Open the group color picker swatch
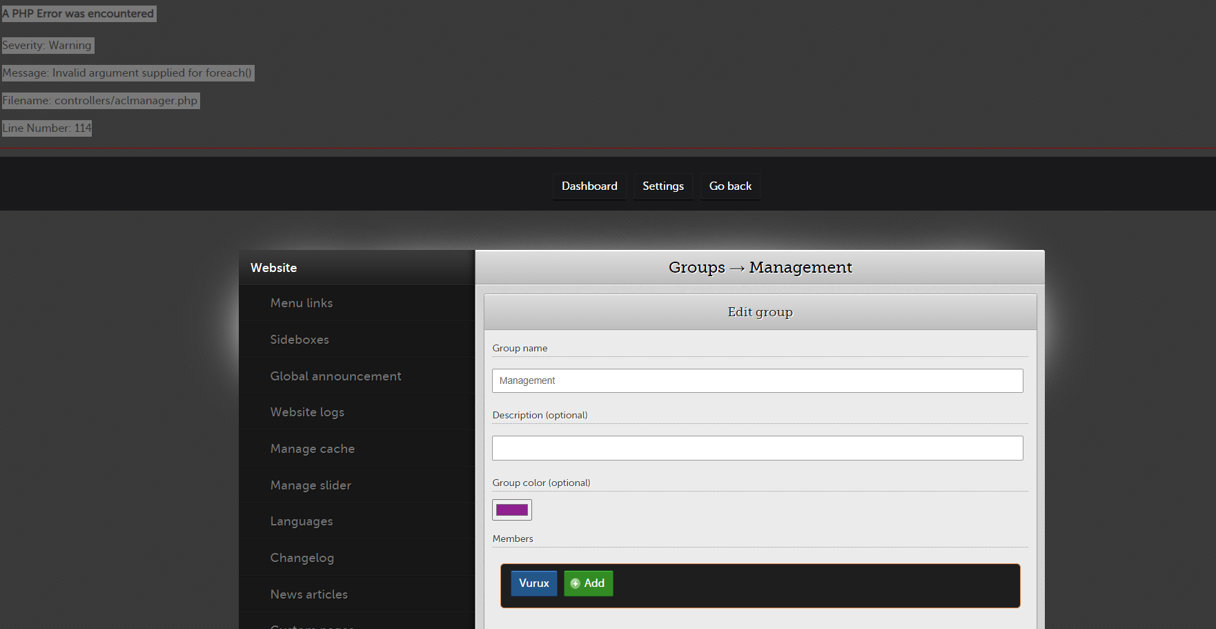Viewport: 1216px width, 629px height. [x=511, y=510]
